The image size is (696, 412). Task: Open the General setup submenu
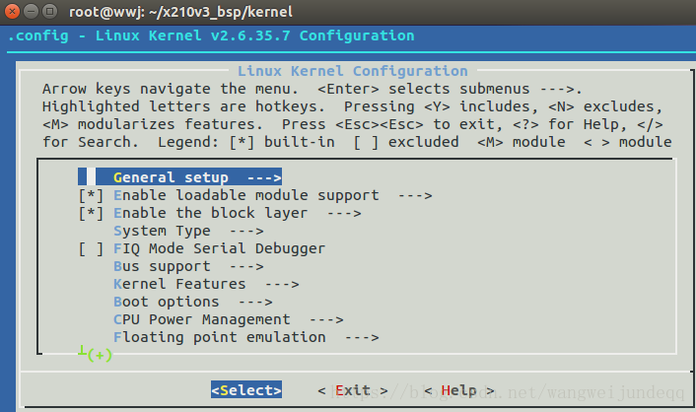(x=179, y=177)
